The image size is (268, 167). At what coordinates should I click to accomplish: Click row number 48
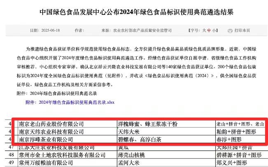tap(11, 155)
